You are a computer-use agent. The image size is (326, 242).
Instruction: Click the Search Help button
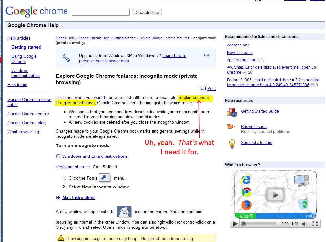pos(147,12)
